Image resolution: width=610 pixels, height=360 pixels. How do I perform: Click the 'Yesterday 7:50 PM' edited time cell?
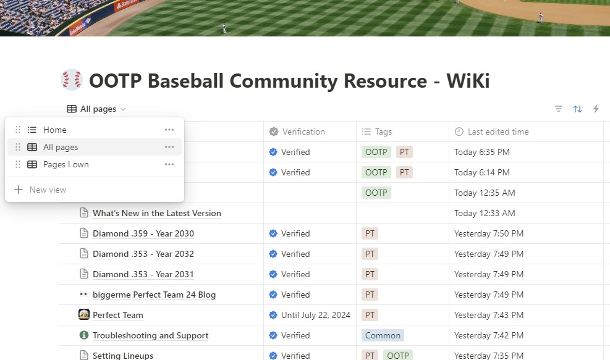(526, 233)
